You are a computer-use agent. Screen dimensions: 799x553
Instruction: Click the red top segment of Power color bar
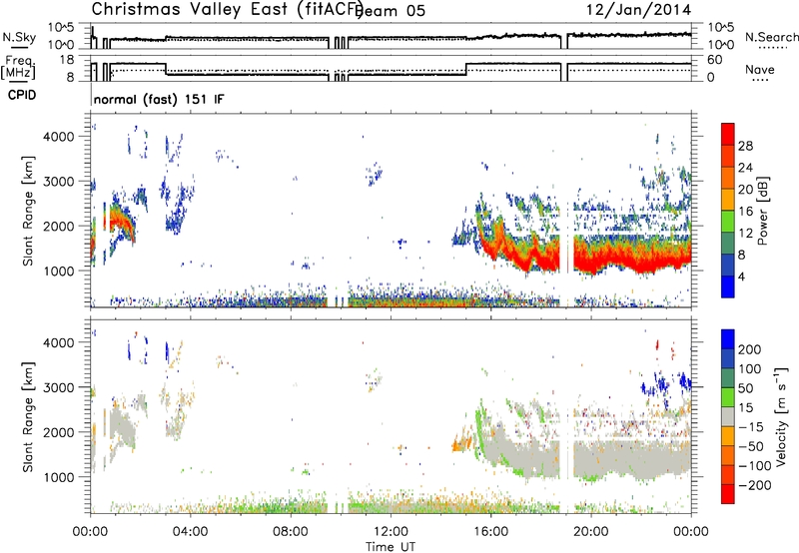(728, 134)
